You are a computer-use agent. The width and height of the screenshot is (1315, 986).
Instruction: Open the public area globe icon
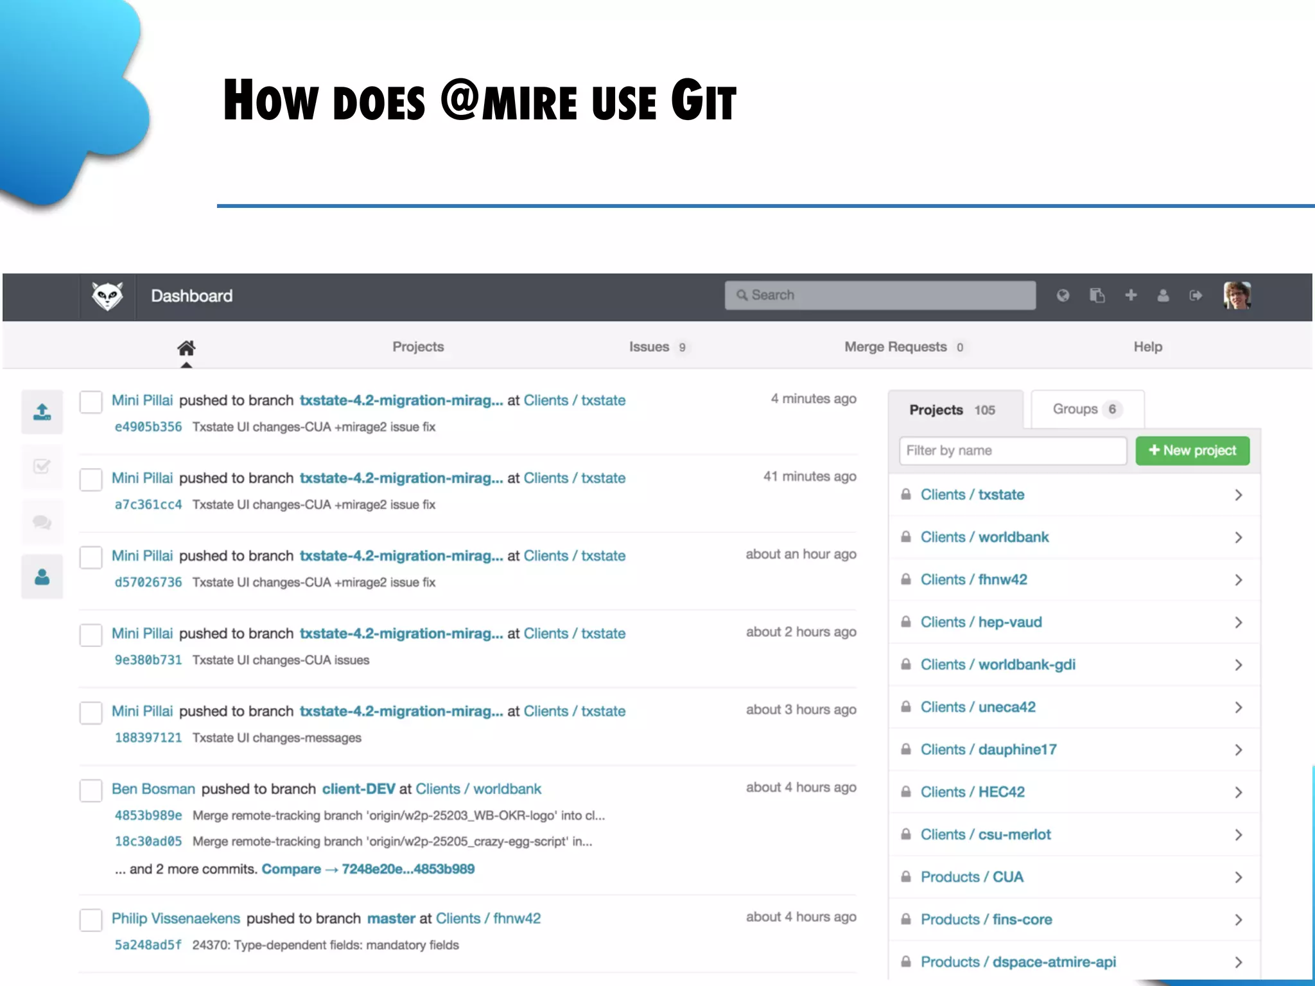point(1063,295)
